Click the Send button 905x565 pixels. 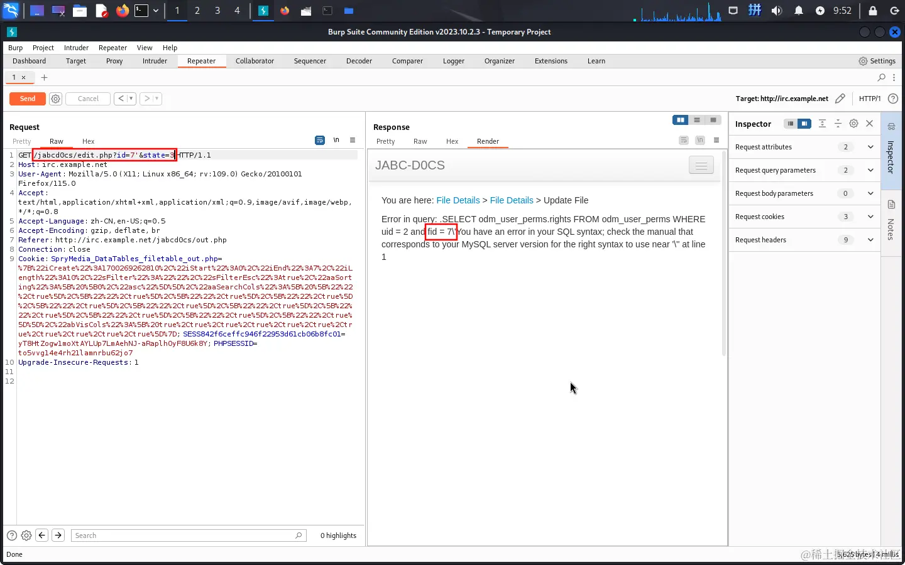tap(28, 99)
